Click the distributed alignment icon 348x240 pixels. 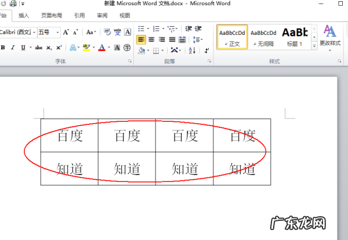(182, 40)
